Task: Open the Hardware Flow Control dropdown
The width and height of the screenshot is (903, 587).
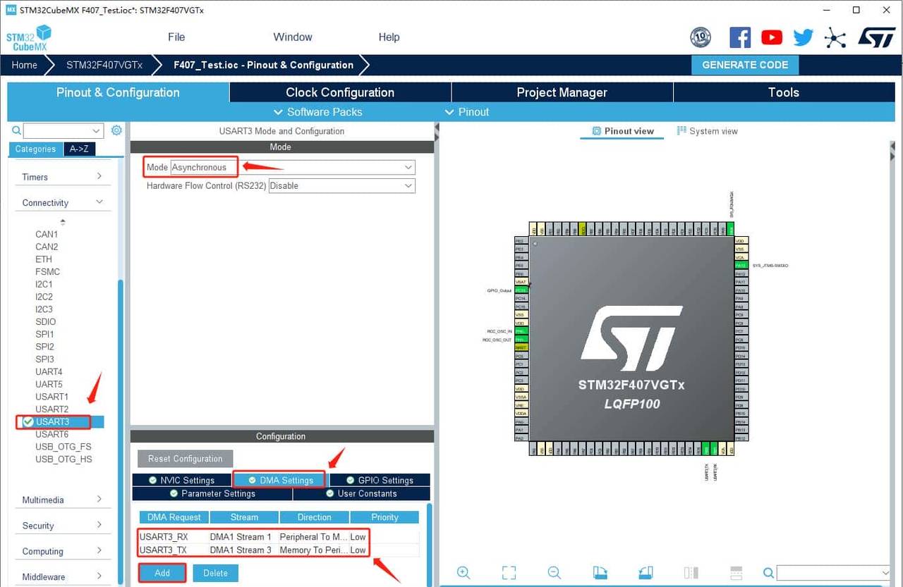Action: point(408,185)
